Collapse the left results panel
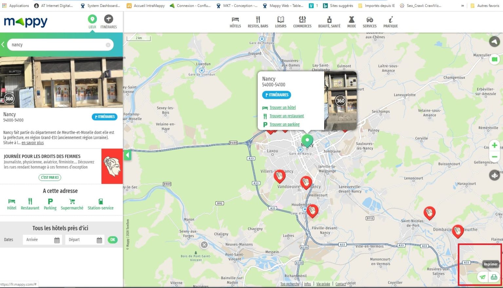503x288 pixels. pos(127,155)
